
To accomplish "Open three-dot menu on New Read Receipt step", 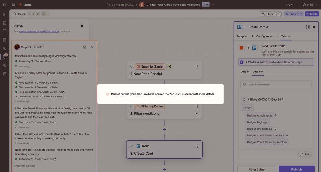I will click(x=197, y=67).
